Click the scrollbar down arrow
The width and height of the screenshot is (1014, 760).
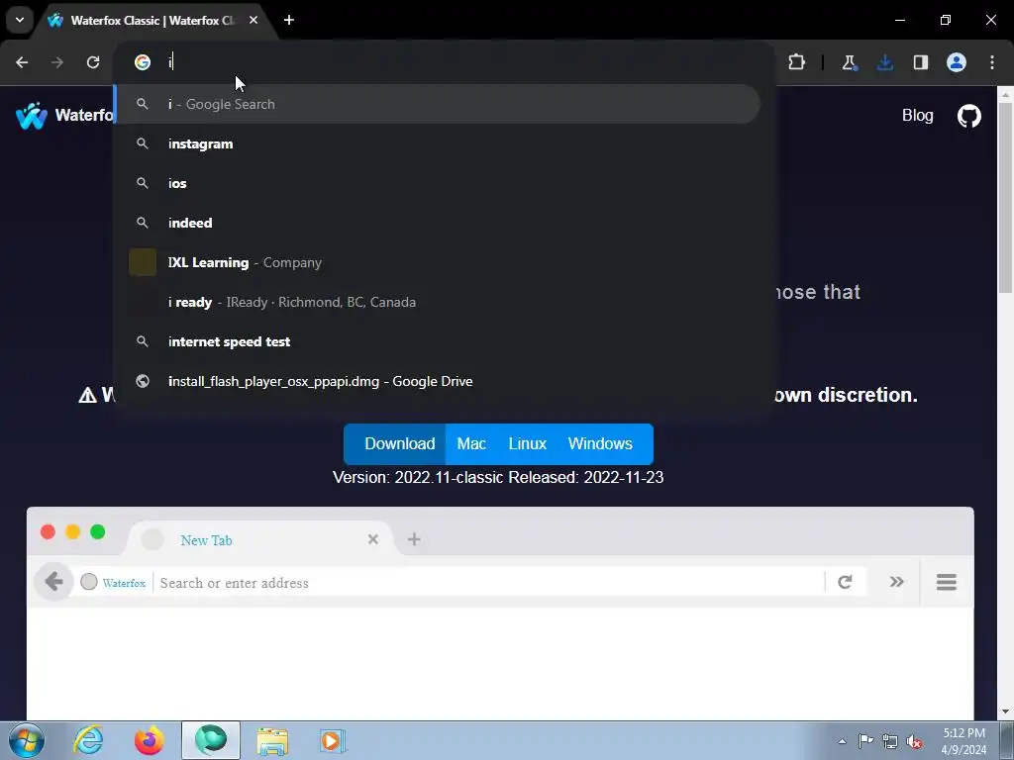click(1005, 712)
